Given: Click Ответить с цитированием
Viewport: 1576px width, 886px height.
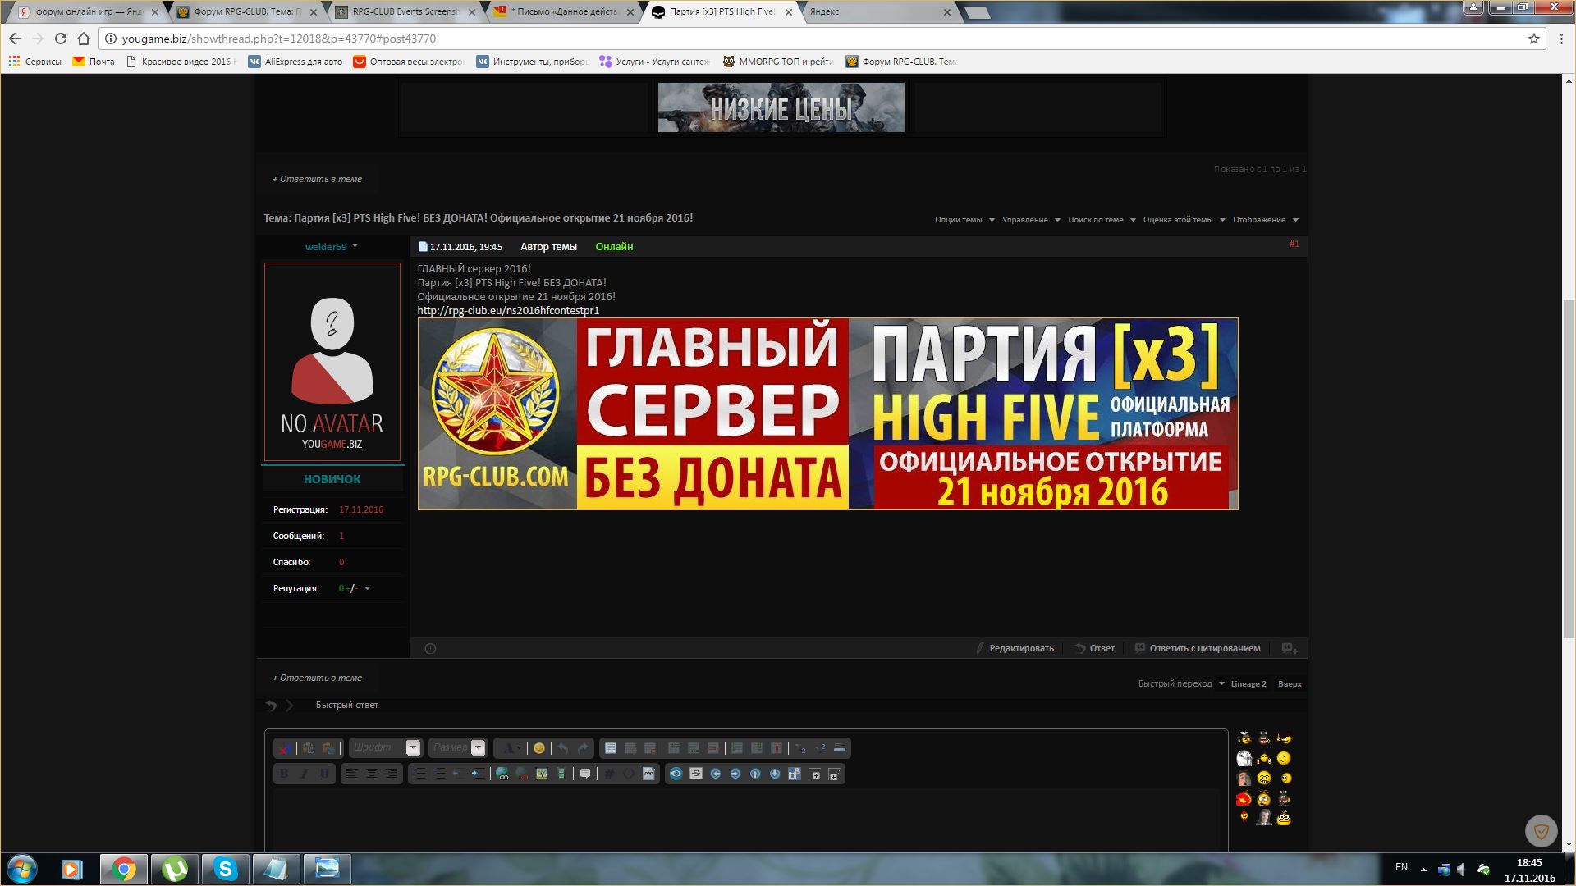Looking at the screenshot, I should (1198, 648).
